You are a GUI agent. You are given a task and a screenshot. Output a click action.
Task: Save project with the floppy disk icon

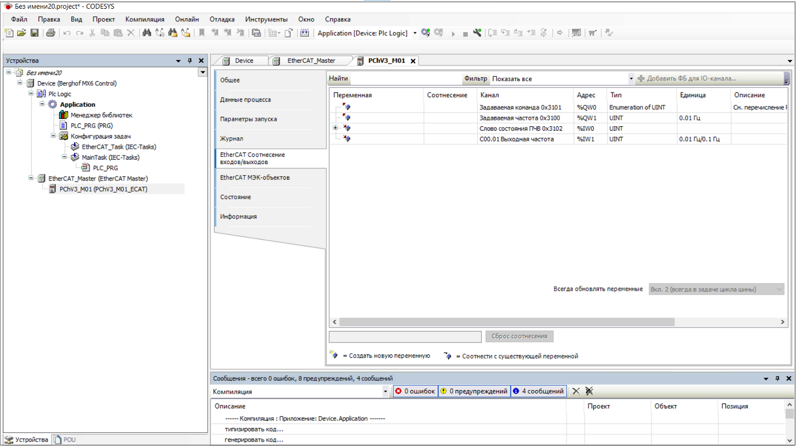(x=34, y=33)
